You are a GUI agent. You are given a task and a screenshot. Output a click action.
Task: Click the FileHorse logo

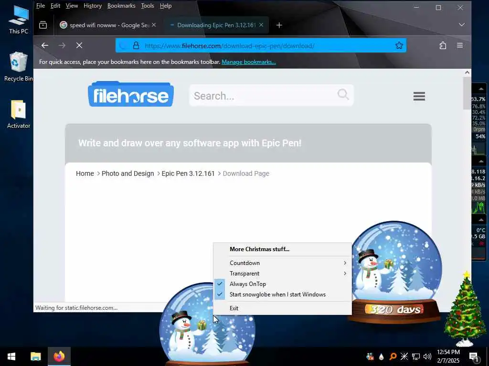click(131, 94)
